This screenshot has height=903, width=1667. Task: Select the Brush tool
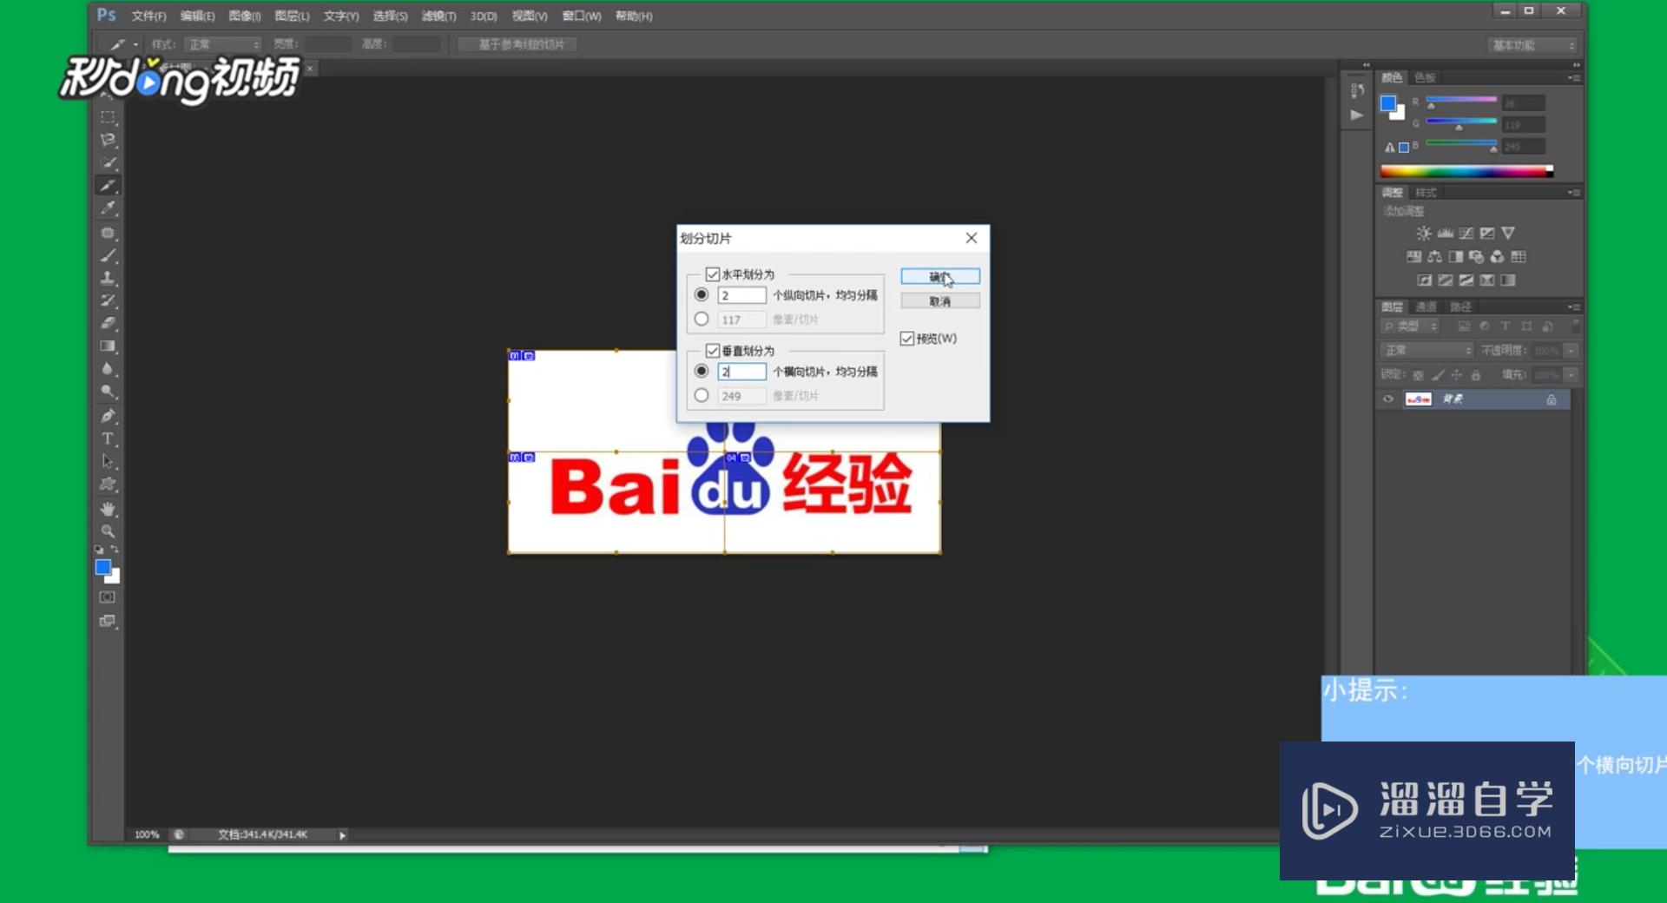point(108,255)
